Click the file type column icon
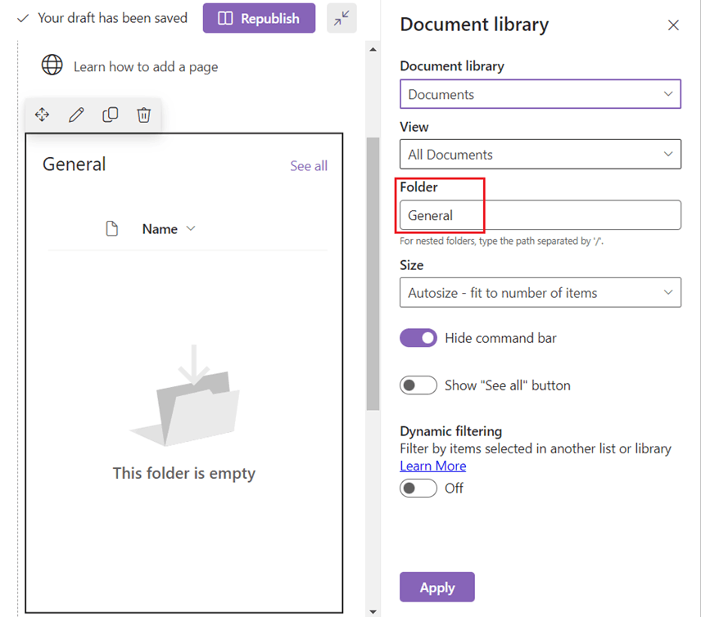Image resolution: width=701 pixels, height=617 pixels. pos(111,228)
